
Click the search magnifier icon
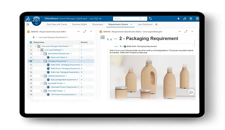coord(140,19)
